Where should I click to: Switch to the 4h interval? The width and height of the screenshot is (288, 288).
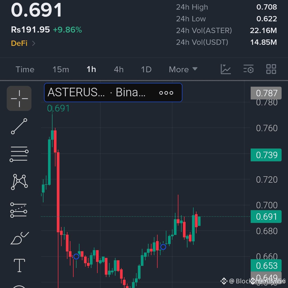click(119, 70)
